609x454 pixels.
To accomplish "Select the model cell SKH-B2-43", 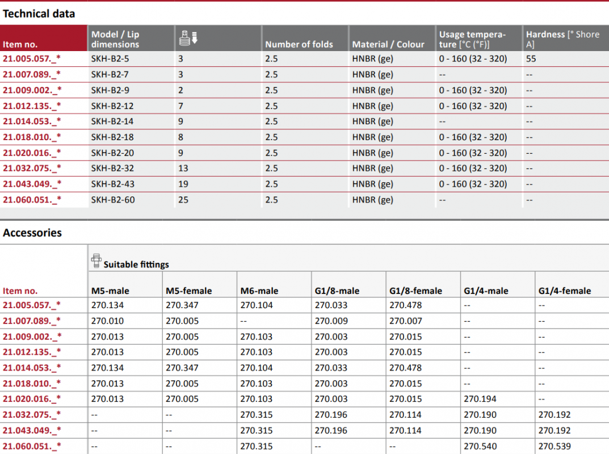I will 112,184.
